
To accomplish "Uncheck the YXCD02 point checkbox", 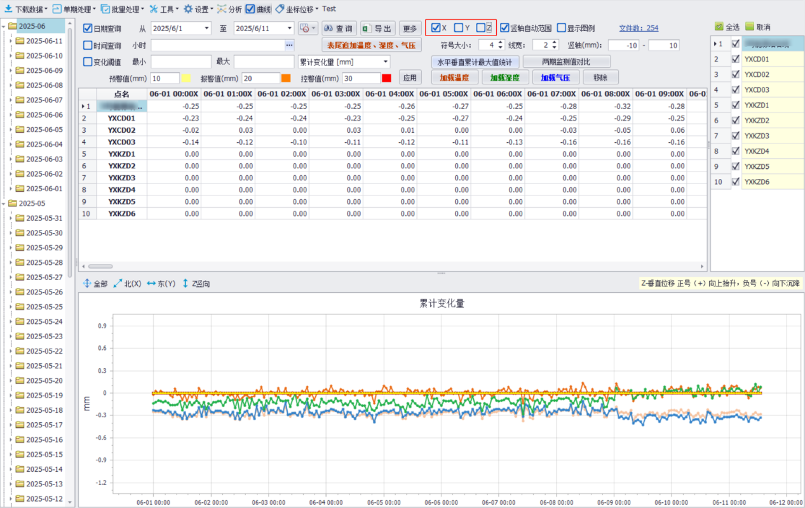I will click(736, 75).
